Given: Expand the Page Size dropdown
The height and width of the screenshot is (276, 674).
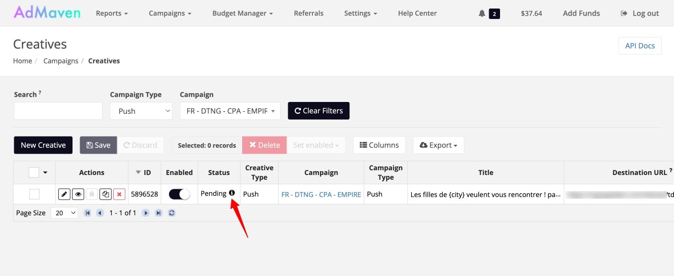Looking at the screenshot, I should click(x=64, y=213).
